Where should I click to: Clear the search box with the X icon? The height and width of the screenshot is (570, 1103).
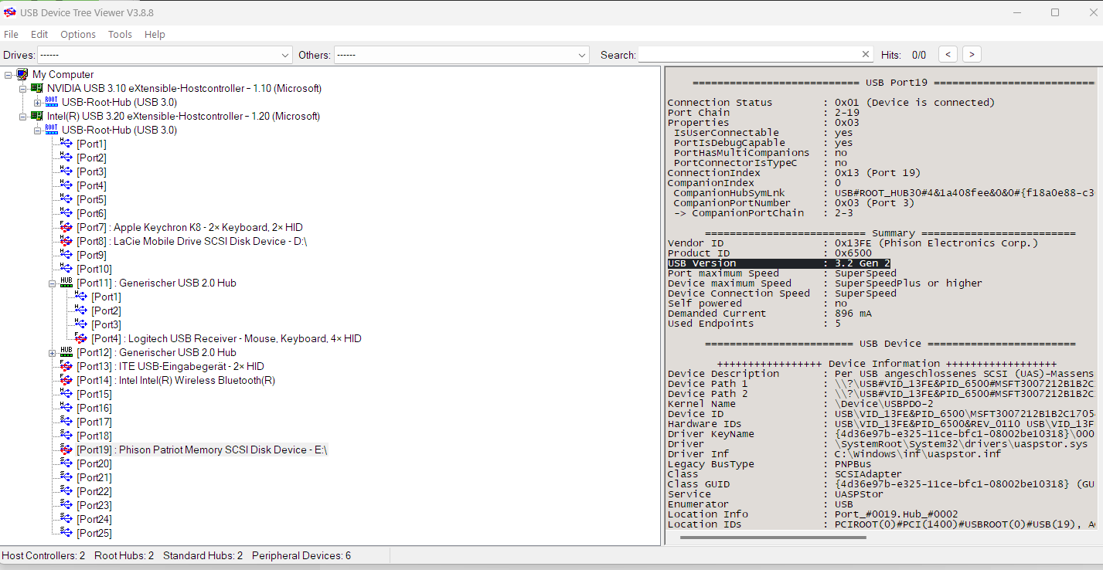pos(866,55)
